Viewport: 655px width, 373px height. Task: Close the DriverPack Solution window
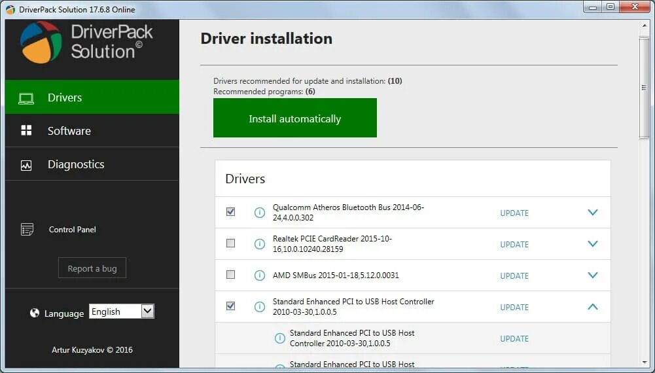tap(635, 7)
